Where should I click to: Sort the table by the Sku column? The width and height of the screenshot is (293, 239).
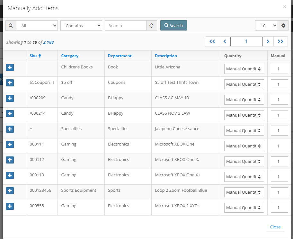coord(35,56)
